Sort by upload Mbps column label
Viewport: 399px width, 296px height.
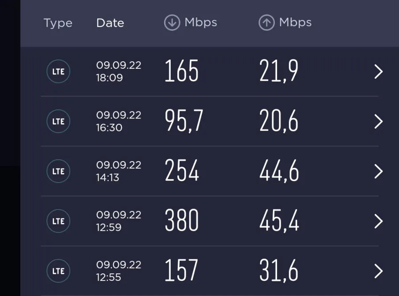click(295, 23)
